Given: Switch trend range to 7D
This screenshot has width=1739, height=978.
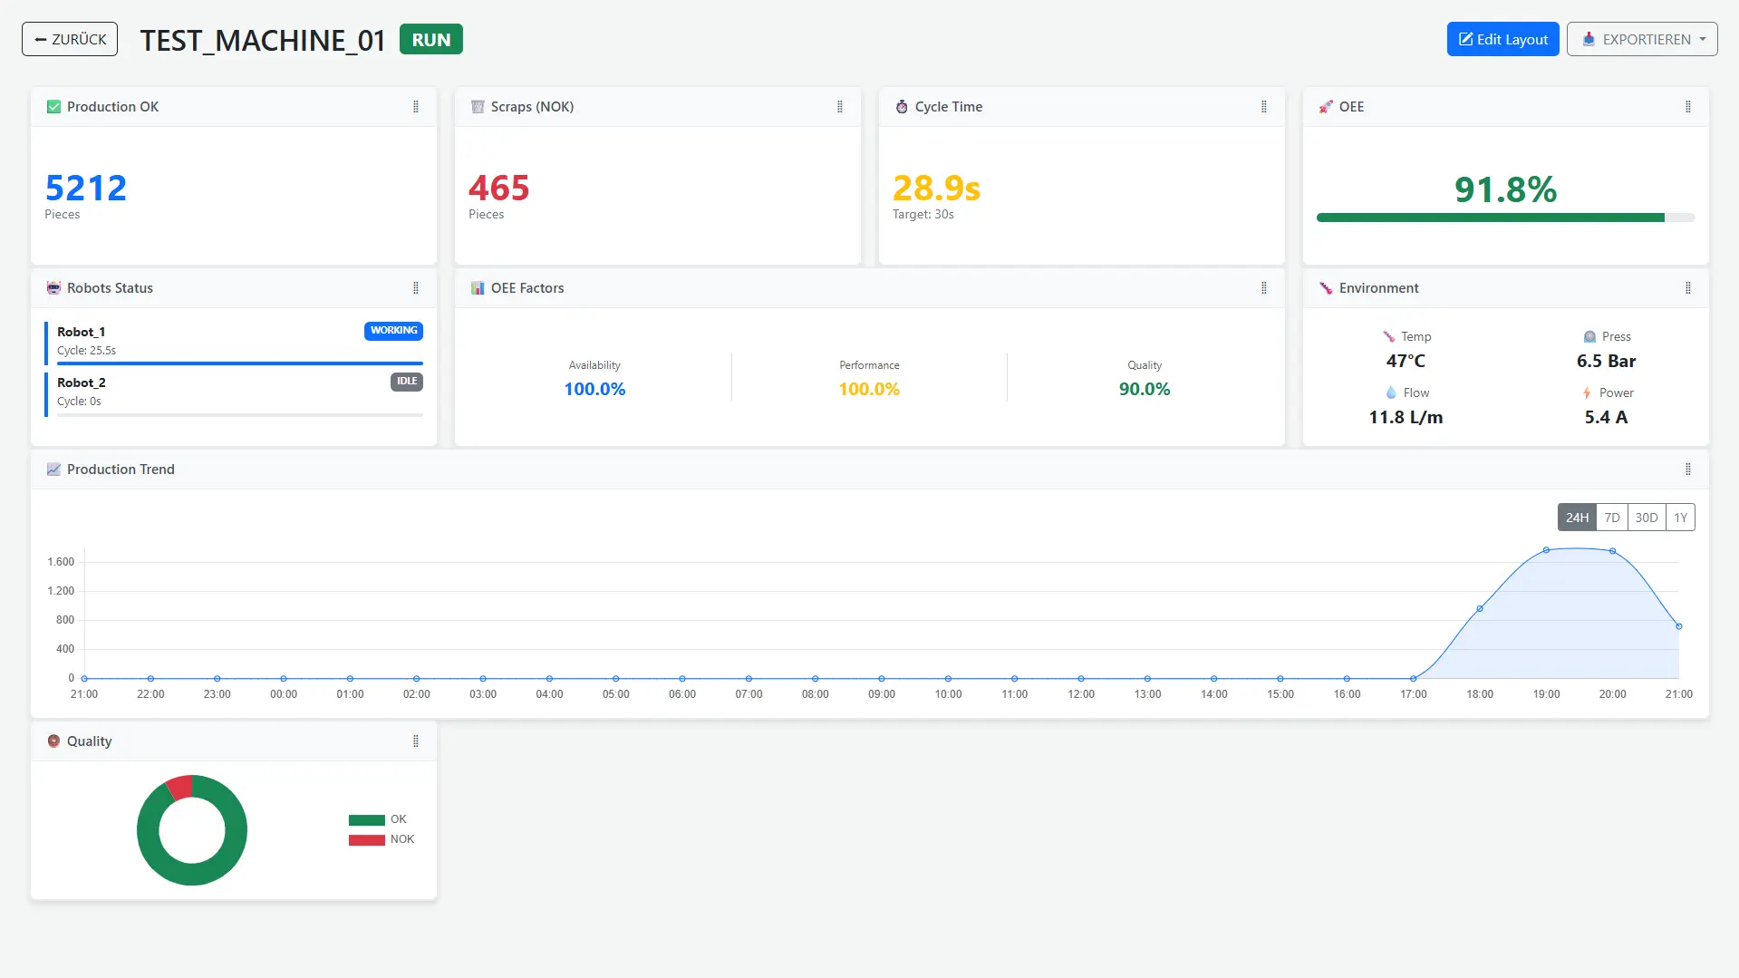Looking at the screenshot, I should pyautogui.click(x=1612, y=518).
